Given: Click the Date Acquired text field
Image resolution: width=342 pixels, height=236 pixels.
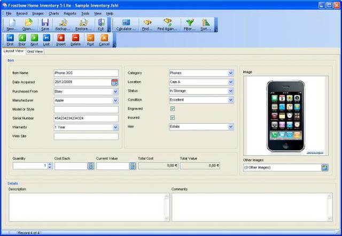Looking at the screenshot, I should (x=83, y=82).
